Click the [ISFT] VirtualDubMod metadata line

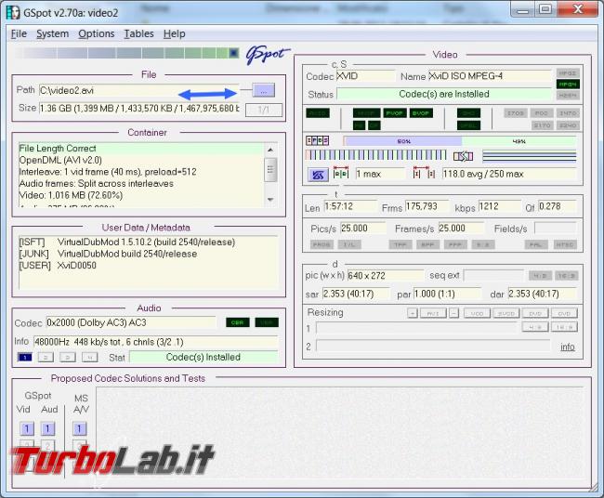coord(127,242)
